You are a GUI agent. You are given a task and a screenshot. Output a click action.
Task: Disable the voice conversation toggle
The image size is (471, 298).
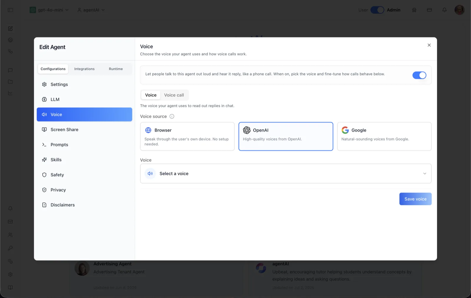(x=419, y=75)
